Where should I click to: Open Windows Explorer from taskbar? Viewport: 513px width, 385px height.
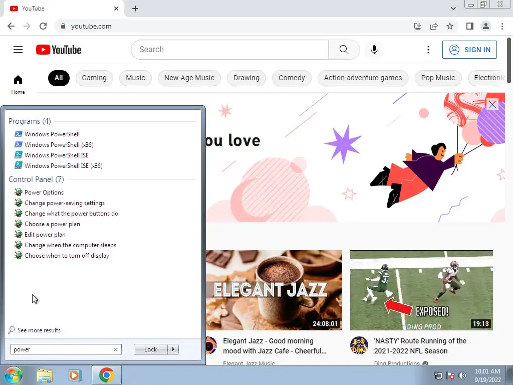point(45,375)
